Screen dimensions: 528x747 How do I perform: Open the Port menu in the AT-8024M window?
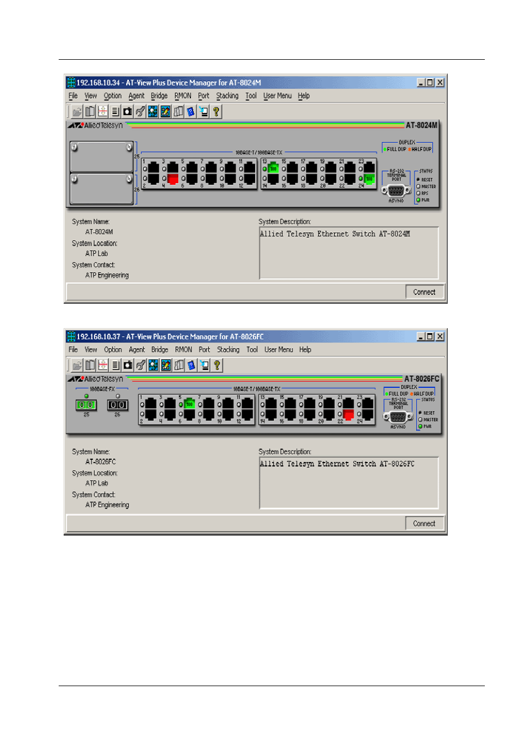(204, 96)
